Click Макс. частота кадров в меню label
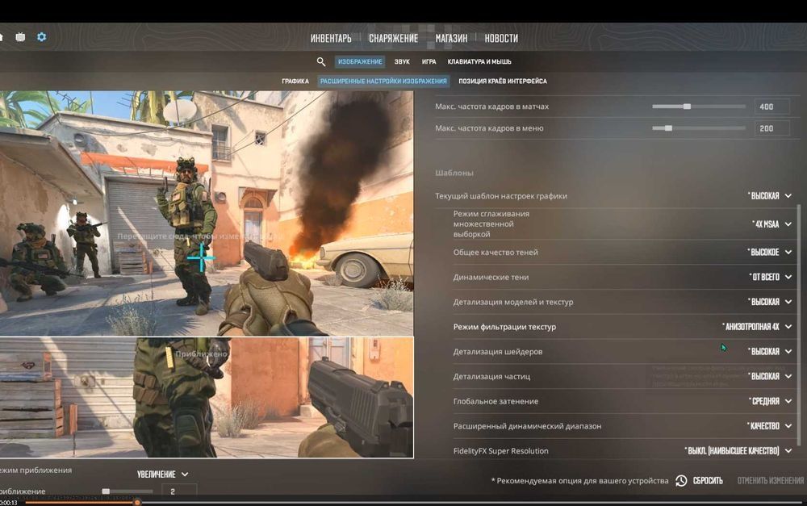807x506 pixels. click(489, 128)
